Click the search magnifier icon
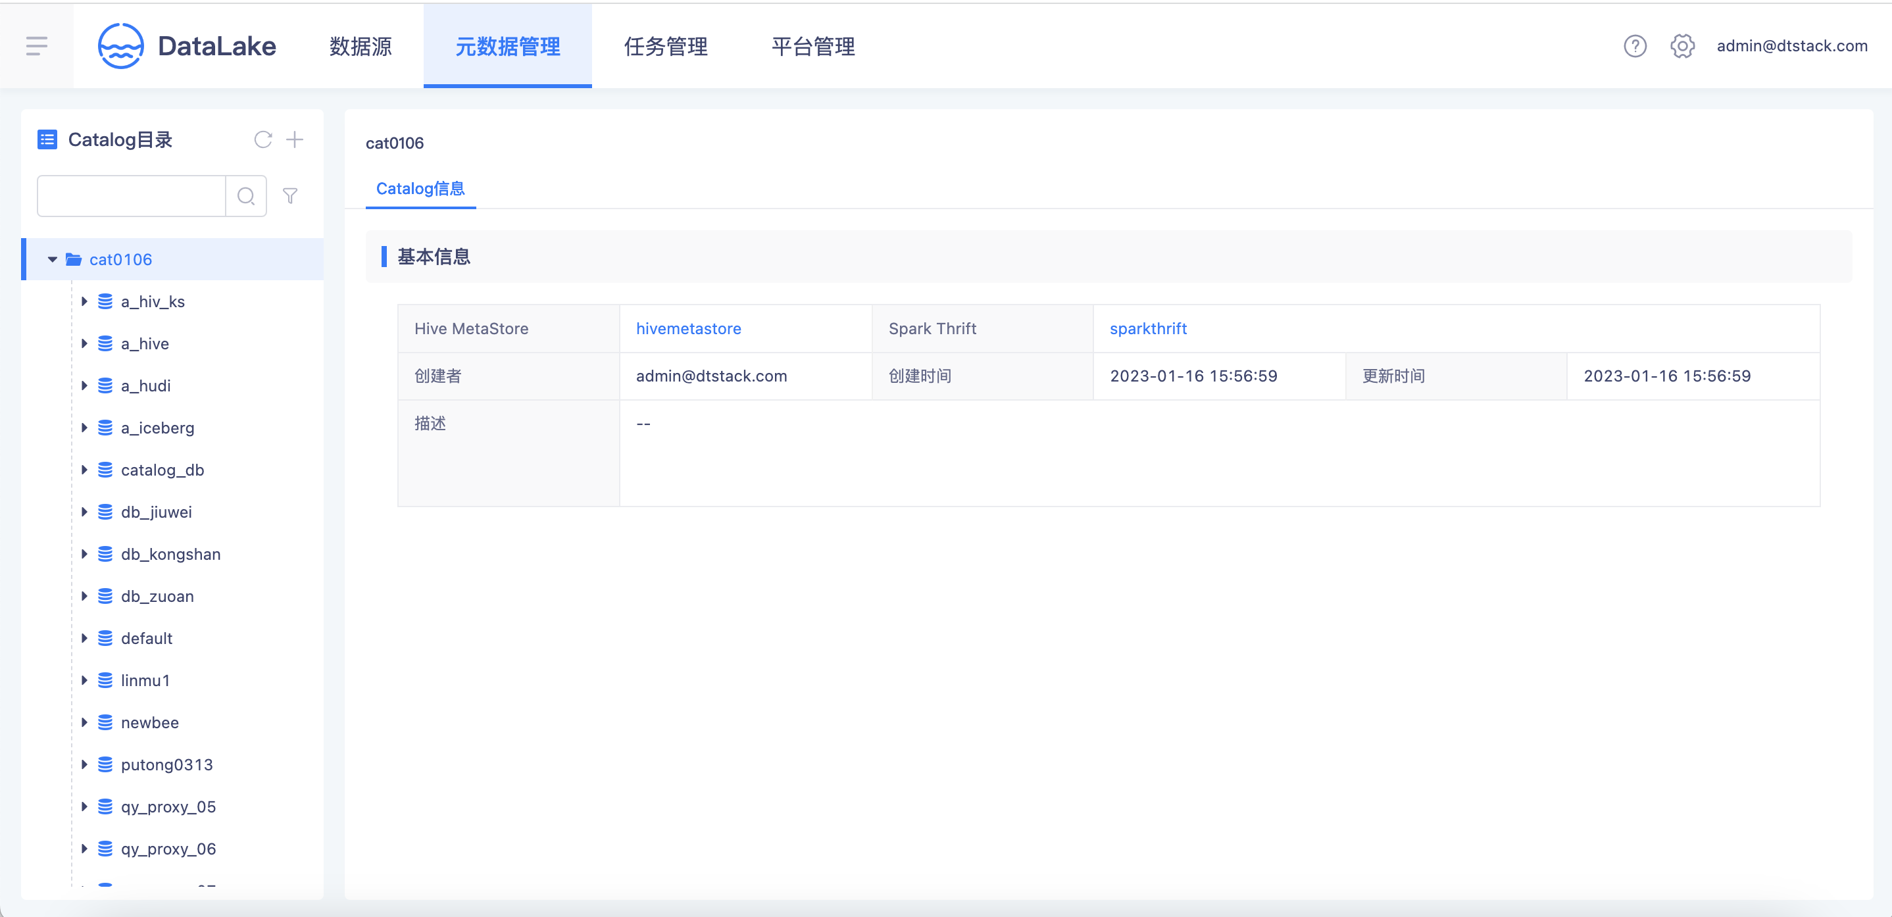 (x=246, y=196)
